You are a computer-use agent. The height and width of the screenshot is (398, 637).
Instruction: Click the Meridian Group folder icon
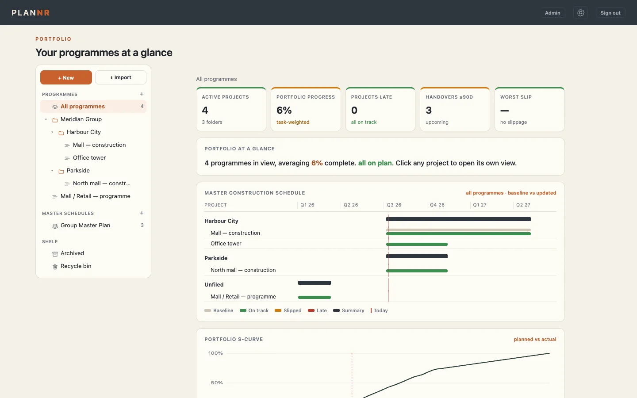(x=55, y=120)
